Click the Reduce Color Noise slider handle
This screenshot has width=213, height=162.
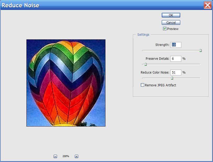click(x=172, y=78)
